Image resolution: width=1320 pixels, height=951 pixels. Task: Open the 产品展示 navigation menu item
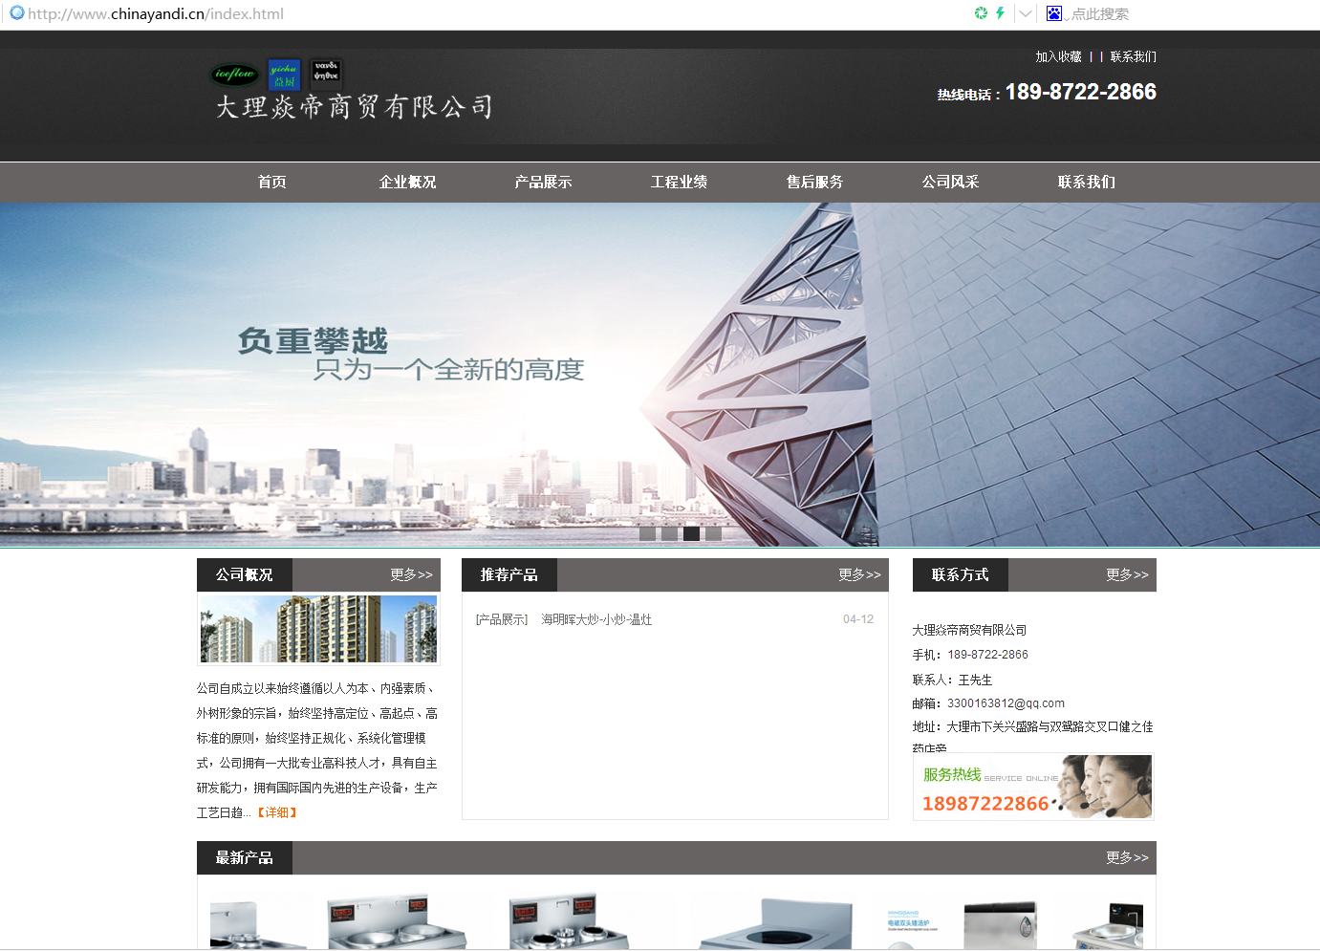543,182
